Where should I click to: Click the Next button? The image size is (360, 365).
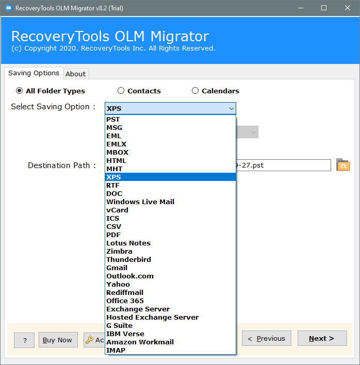(322, 338)
